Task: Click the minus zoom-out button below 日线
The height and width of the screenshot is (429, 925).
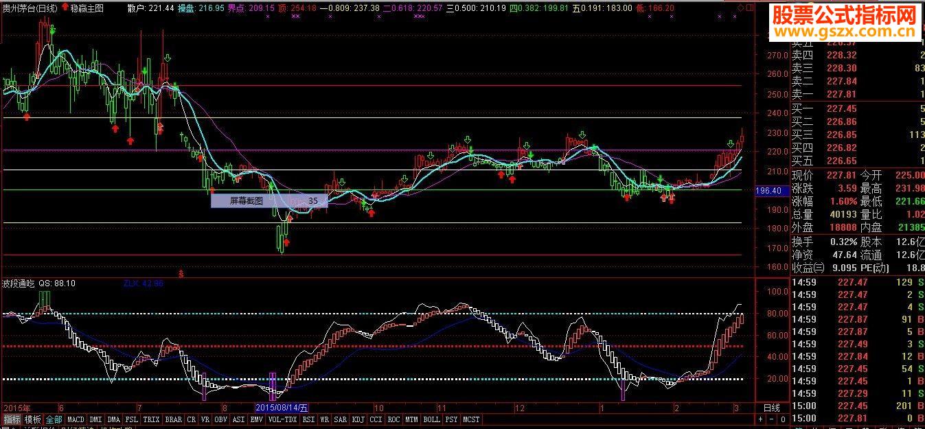Action: tap(772, 419)
